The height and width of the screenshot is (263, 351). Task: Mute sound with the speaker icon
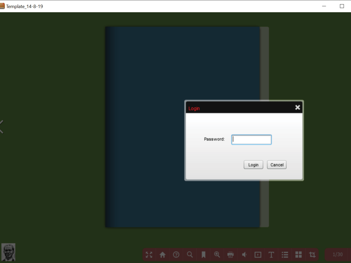pyautogui.click(x=244, y=255)
